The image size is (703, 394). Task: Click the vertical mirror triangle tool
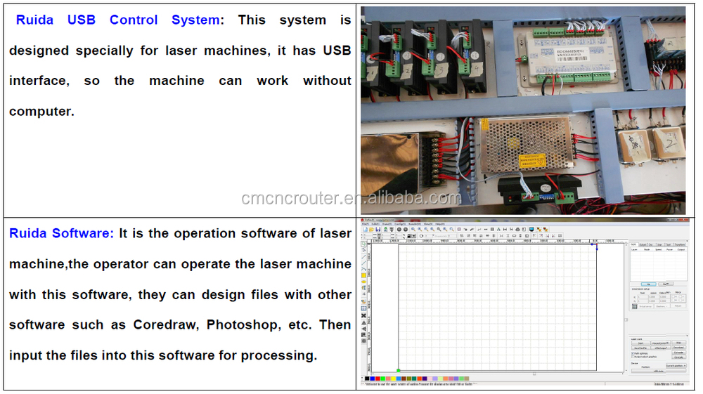point(363,329)
